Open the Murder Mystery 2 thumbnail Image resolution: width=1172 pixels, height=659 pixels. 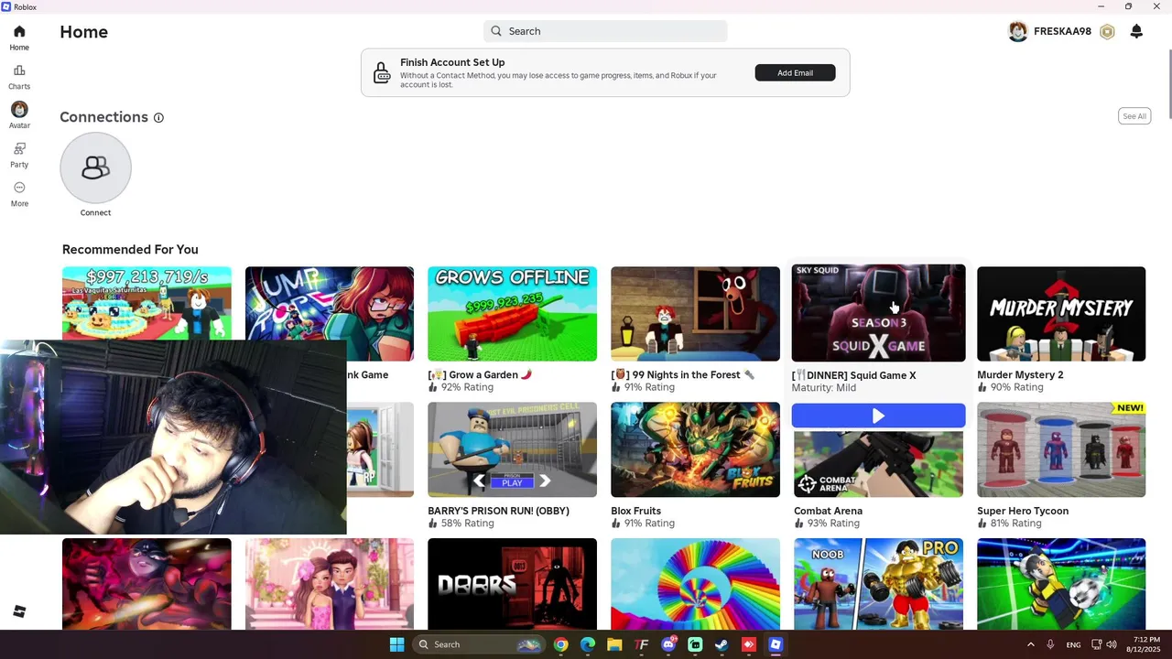[x=1061, y=314]
